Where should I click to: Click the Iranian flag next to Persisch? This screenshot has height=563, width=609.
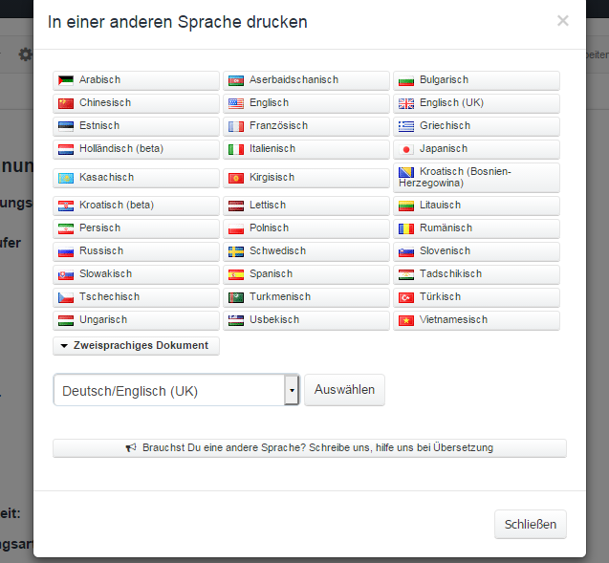[66, 228]
